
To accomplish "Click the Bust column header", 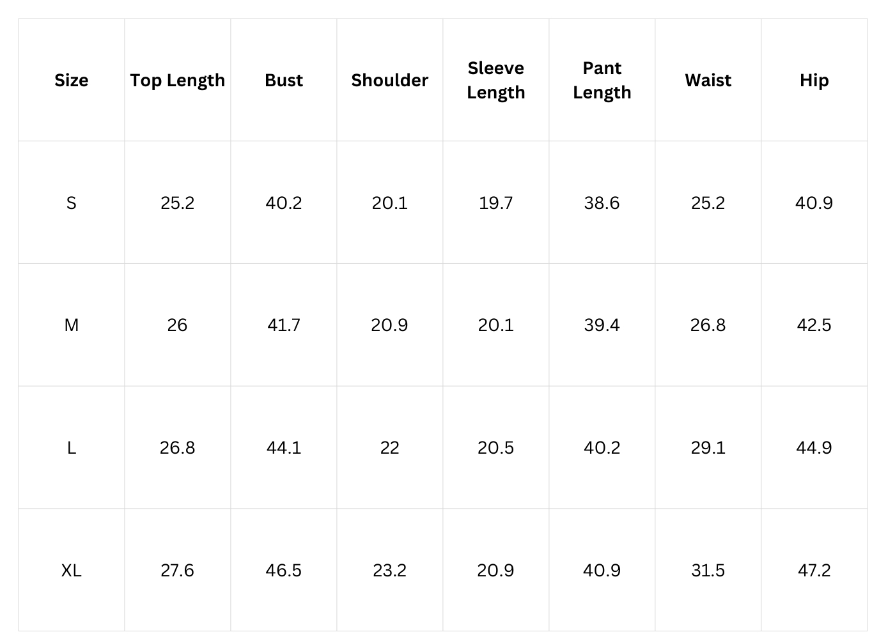I will pos(283,81).
